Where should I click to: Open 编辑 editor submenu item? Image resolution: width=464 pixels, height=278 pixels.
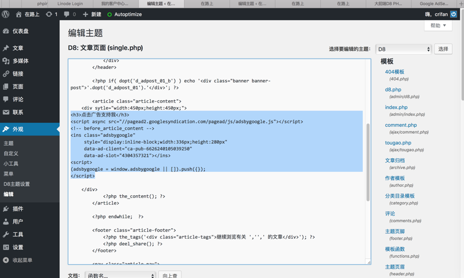8,194
